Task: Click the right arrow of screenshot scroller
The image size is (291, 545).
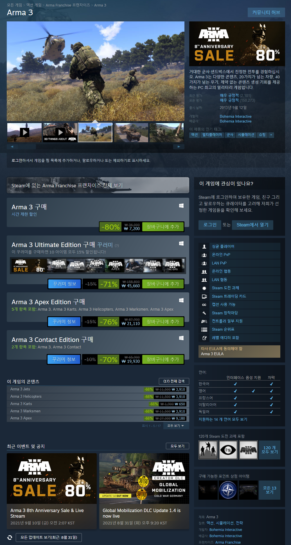Action: 179,147
